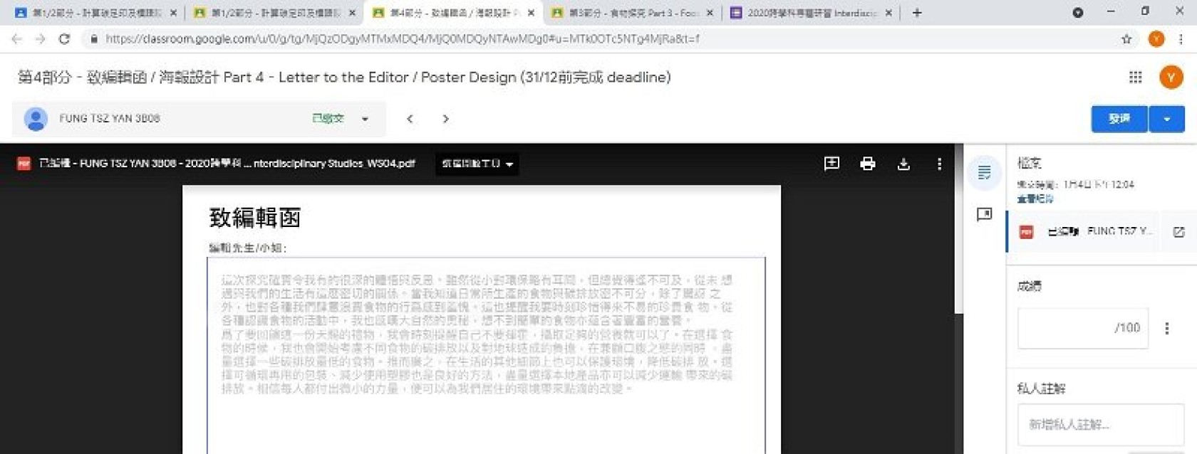Open submitted file in new window
1197x454 pixels.
[1178, 232]
